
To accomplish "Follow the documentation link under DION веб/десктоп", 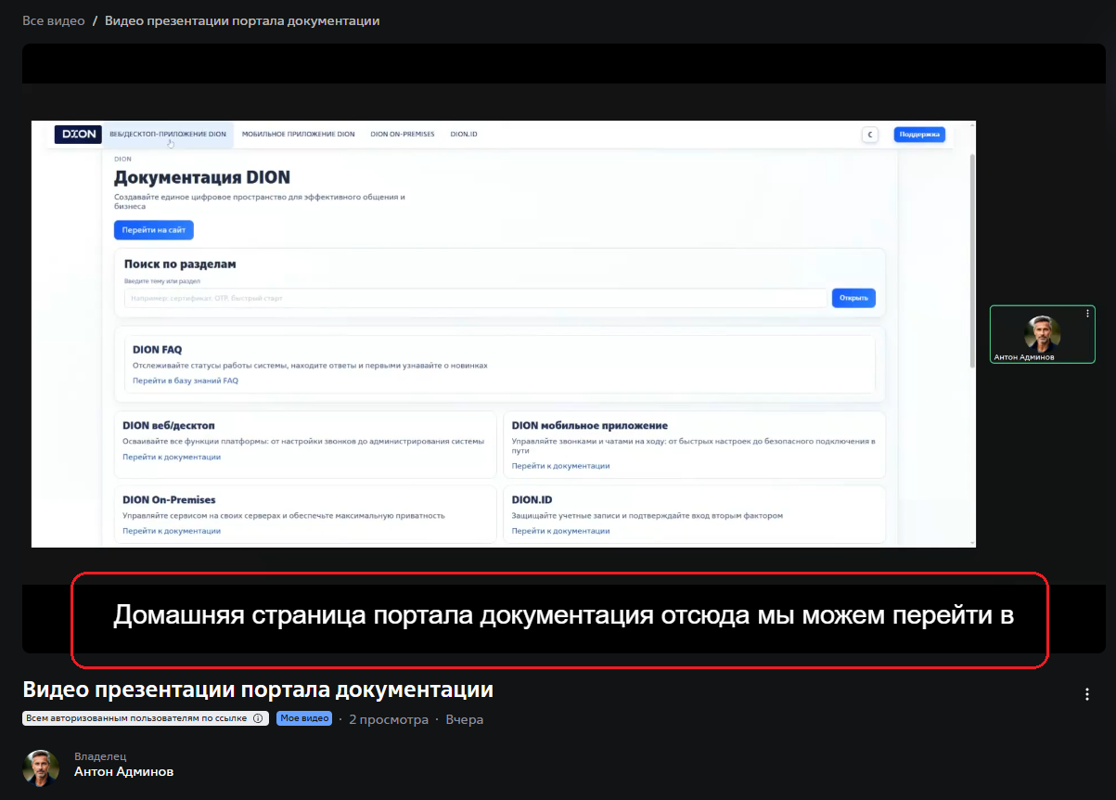I will point(172,458).
